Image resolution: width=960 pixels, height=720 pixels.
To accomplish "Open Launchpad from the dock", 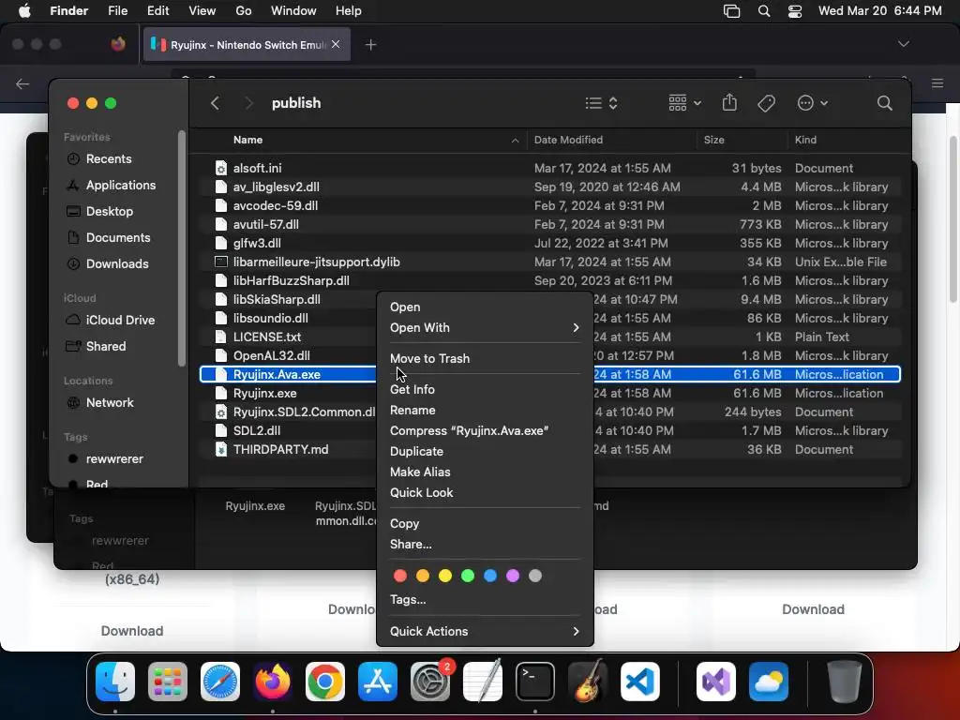I will tap(168, 682).
